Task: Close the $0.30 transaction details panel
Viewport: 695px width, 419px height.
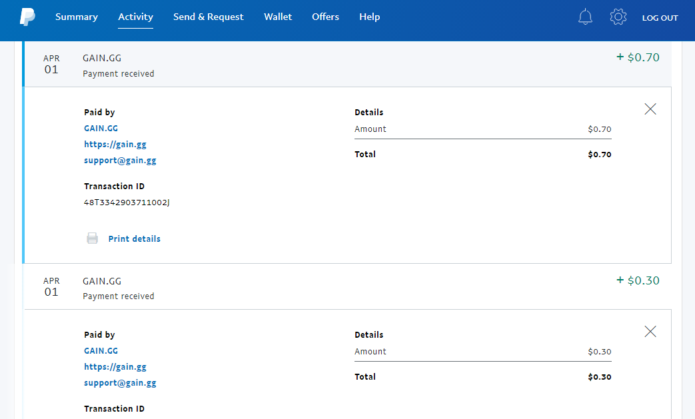Action: [x=650, y=332]
